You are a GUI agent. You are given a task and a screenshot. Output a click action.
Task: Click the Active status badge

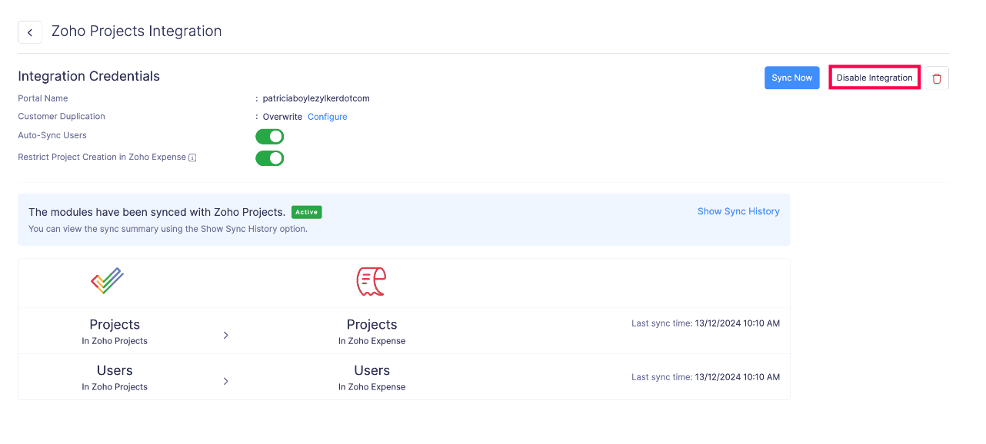click(x=306, y=212)
